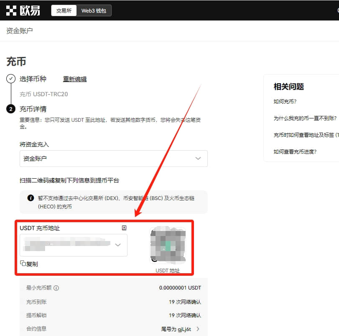Click the step 2 circle for 充币详情
This screenshot has width=339, height=336.
click(11, 109)
